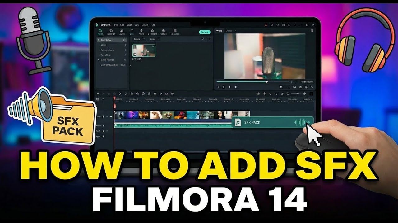Open the preview quality dropdown
The width and height of the screenshot is (398, 223).
(284, 87)
